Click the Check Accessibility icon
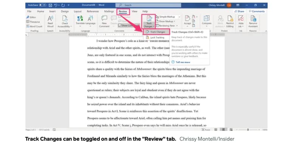The height and width of the screenshot is (149, 282). click(65, 18)
